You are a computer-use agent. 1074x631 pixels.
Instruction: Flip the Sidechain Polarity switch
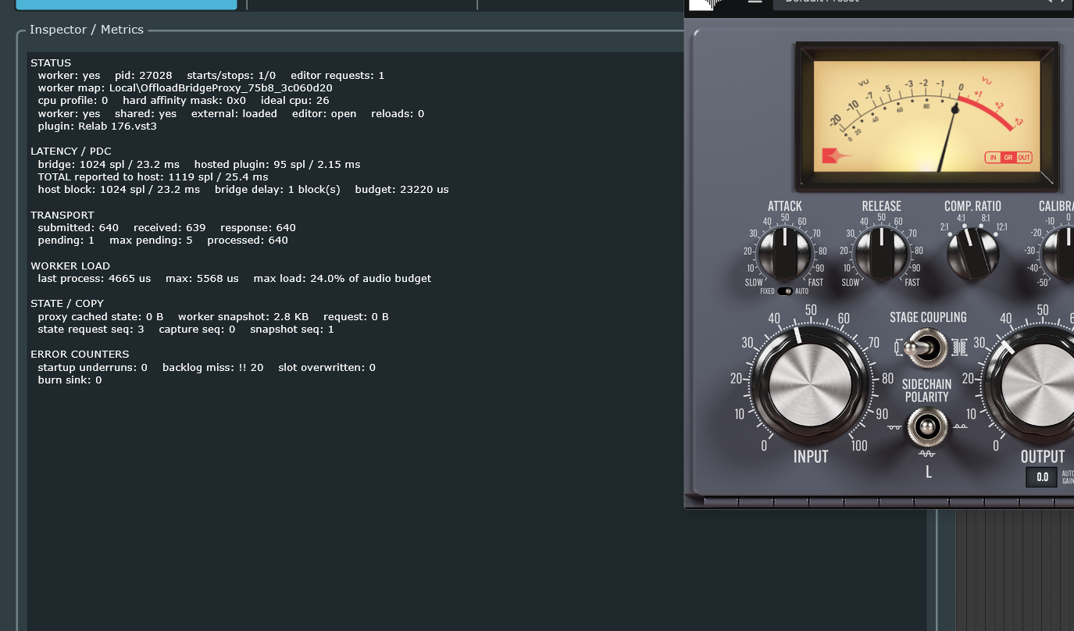click(927, 426)
